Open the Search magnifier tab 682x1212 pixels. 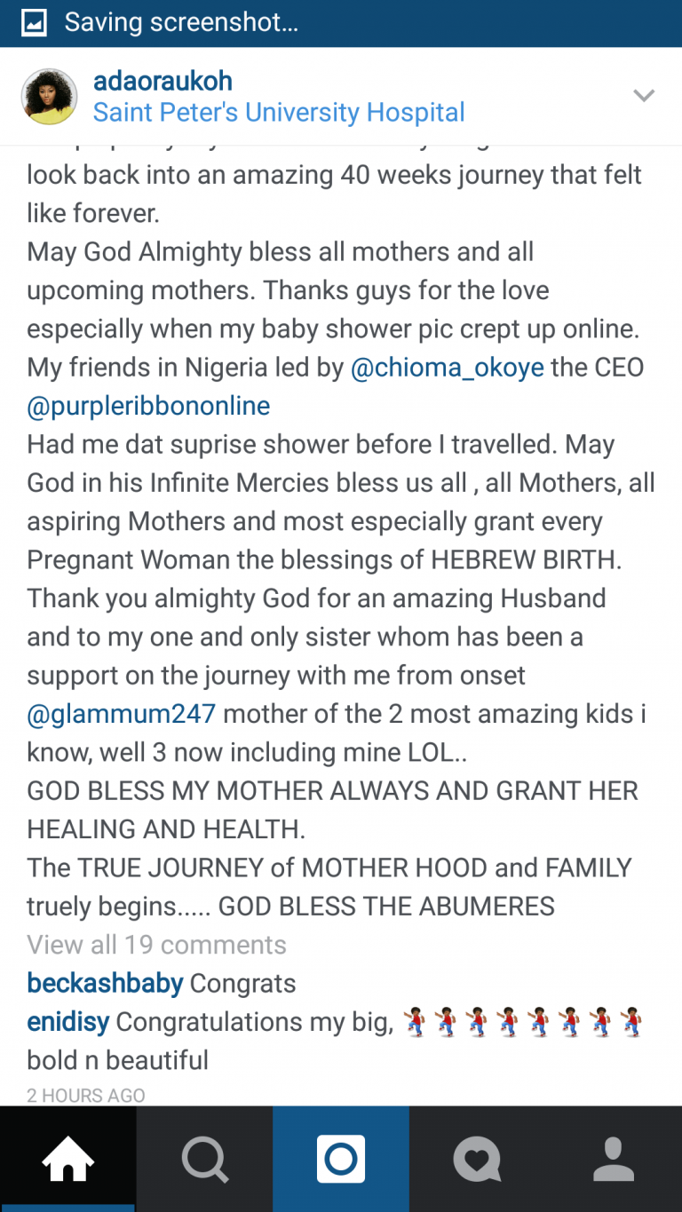click(205, 1159)
